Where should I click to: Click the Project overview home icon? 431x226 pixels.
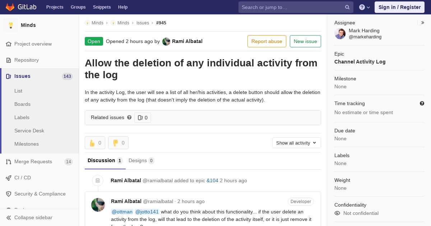click(9, 44)
